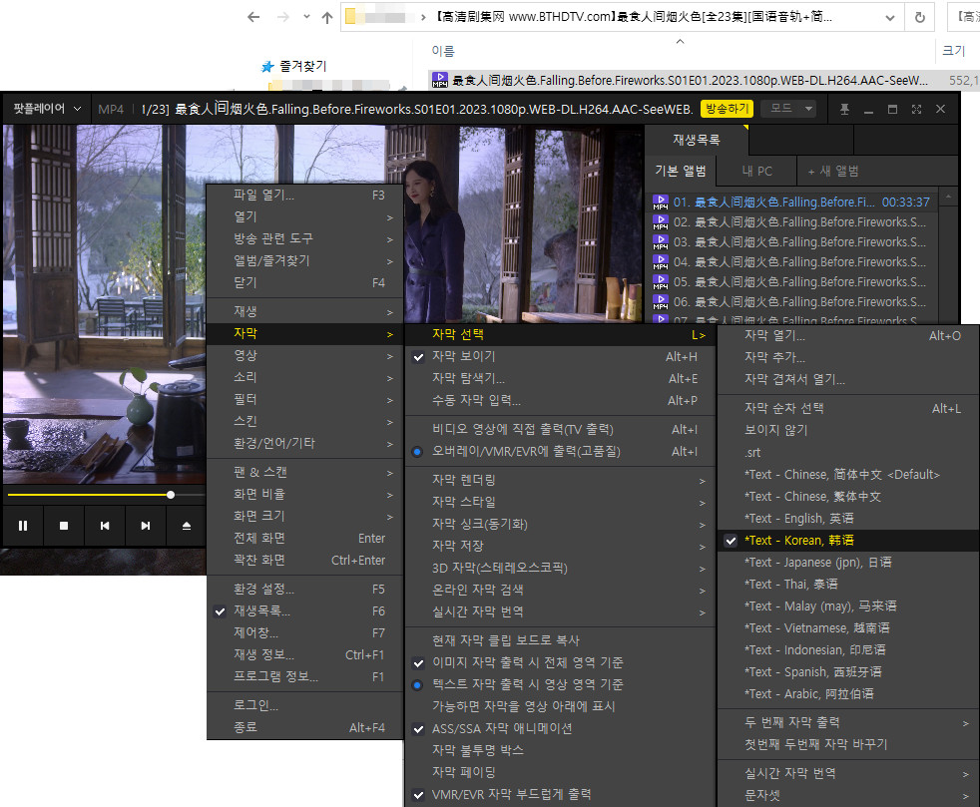Click playlist item 06 MP4 icon
The height and width of the screenshot is (807, 980).
[660, 302]
